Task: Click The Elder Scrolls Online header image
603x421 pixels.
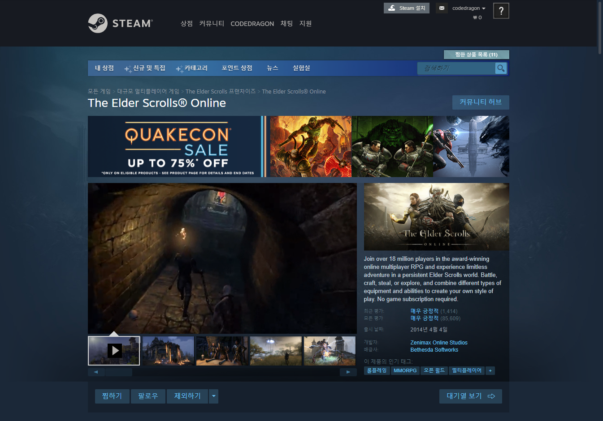Action: (437, 217)
